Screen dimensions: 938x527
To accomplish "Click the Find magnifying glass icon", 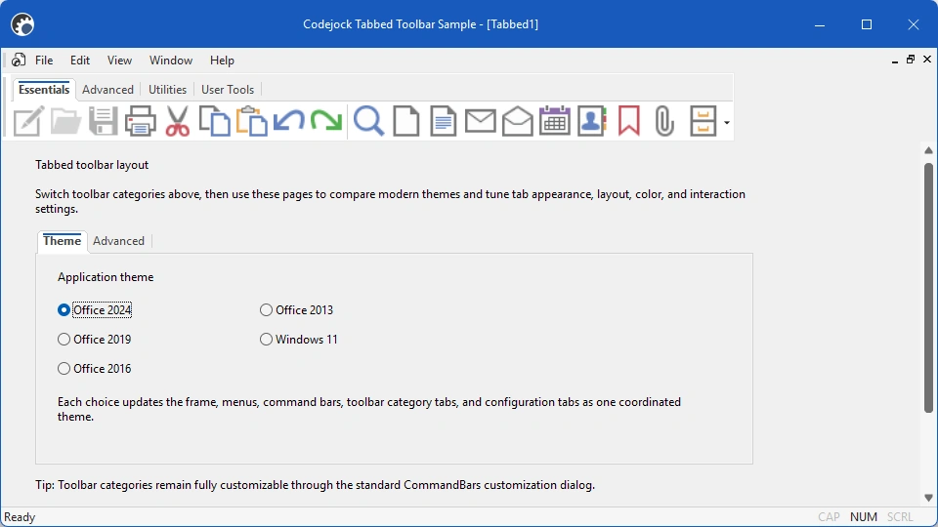I will pyautogui.click(x=368, y=121).
